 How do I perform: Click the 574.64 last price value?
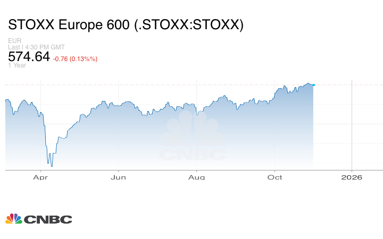(29, 56)
